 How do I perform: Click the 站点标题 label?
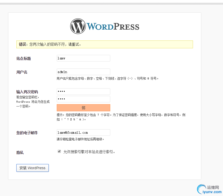(24, 58)
